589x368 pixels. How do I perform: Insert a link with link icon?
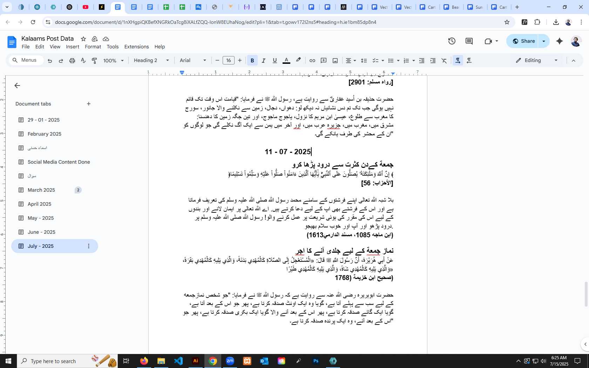tap(312, 61)
